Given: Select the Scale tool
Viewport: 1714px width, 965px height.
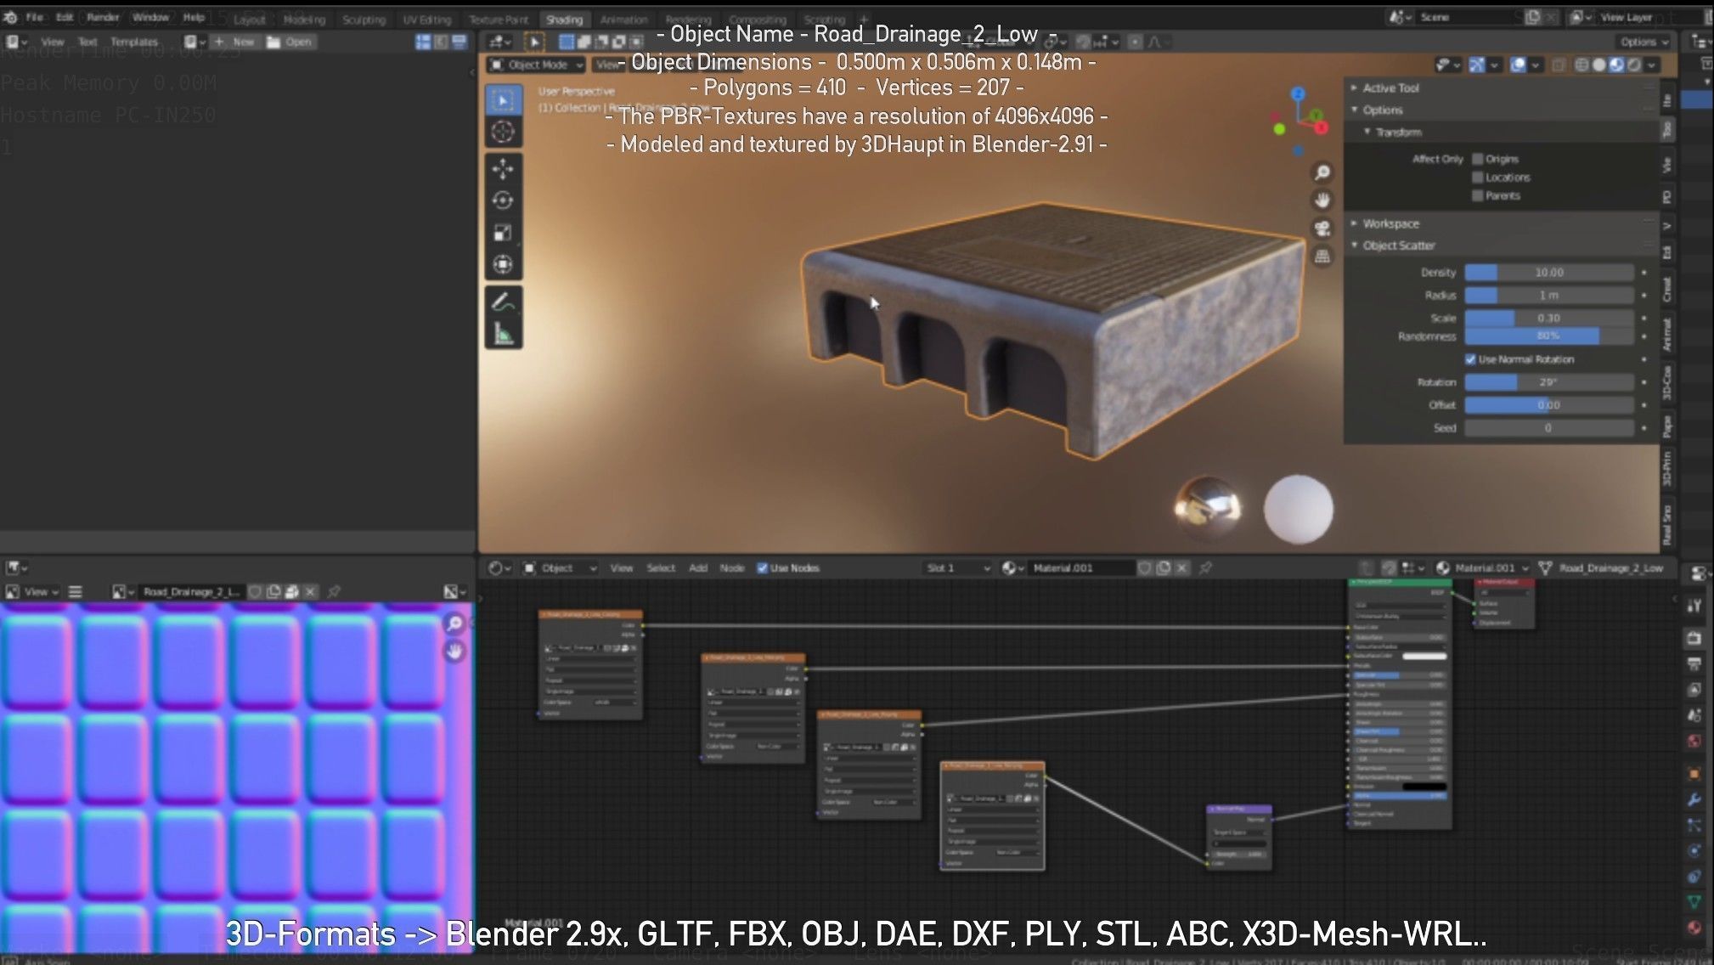Looking at the screenshot, I should 503,233.
